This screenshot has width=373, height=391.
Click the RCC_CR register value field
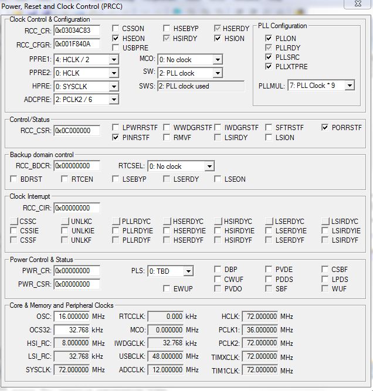[x=77, y=30]
